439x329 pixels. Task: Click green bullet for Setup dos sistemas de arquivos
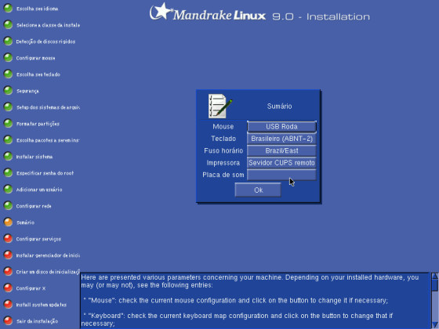coord(8,107)
